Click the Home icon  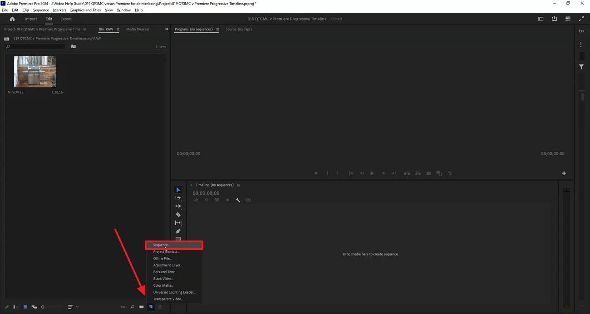tap(12, 19)
